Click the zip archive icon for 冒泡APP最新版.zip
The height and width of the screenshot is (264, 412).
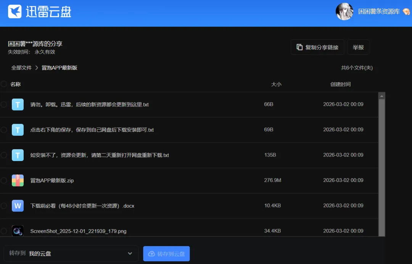tap(18, 180)
